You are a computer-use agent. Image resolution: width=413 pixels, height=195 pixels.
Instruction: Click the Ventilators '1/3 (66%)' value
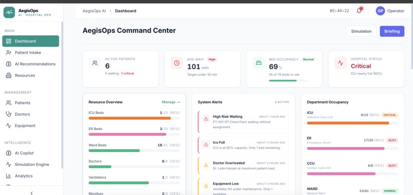pos(171,178)
